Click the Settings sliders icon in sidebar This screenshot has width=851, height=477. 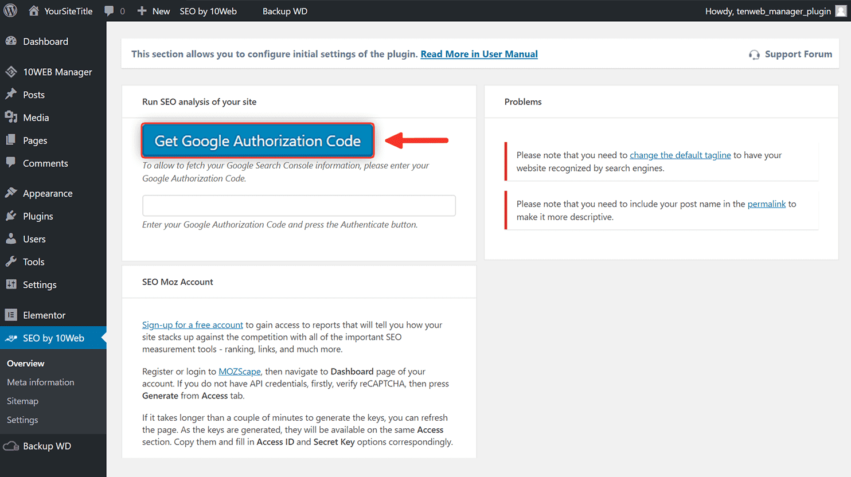[11, 284]
